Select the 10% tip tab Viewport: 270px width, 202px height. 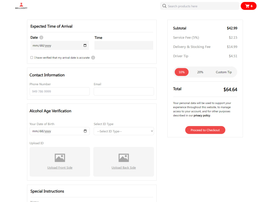[181, 72]
